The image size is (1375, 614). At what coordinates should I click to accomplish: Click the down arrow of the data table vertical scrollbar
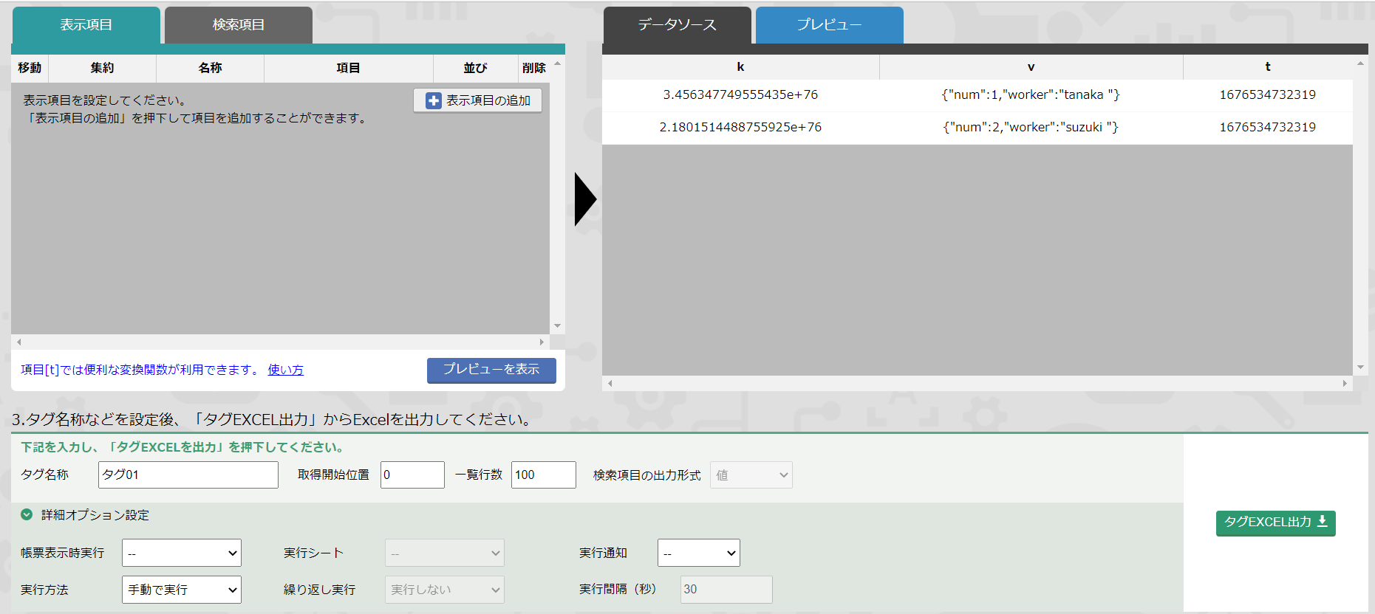(x=1360, y=367)
